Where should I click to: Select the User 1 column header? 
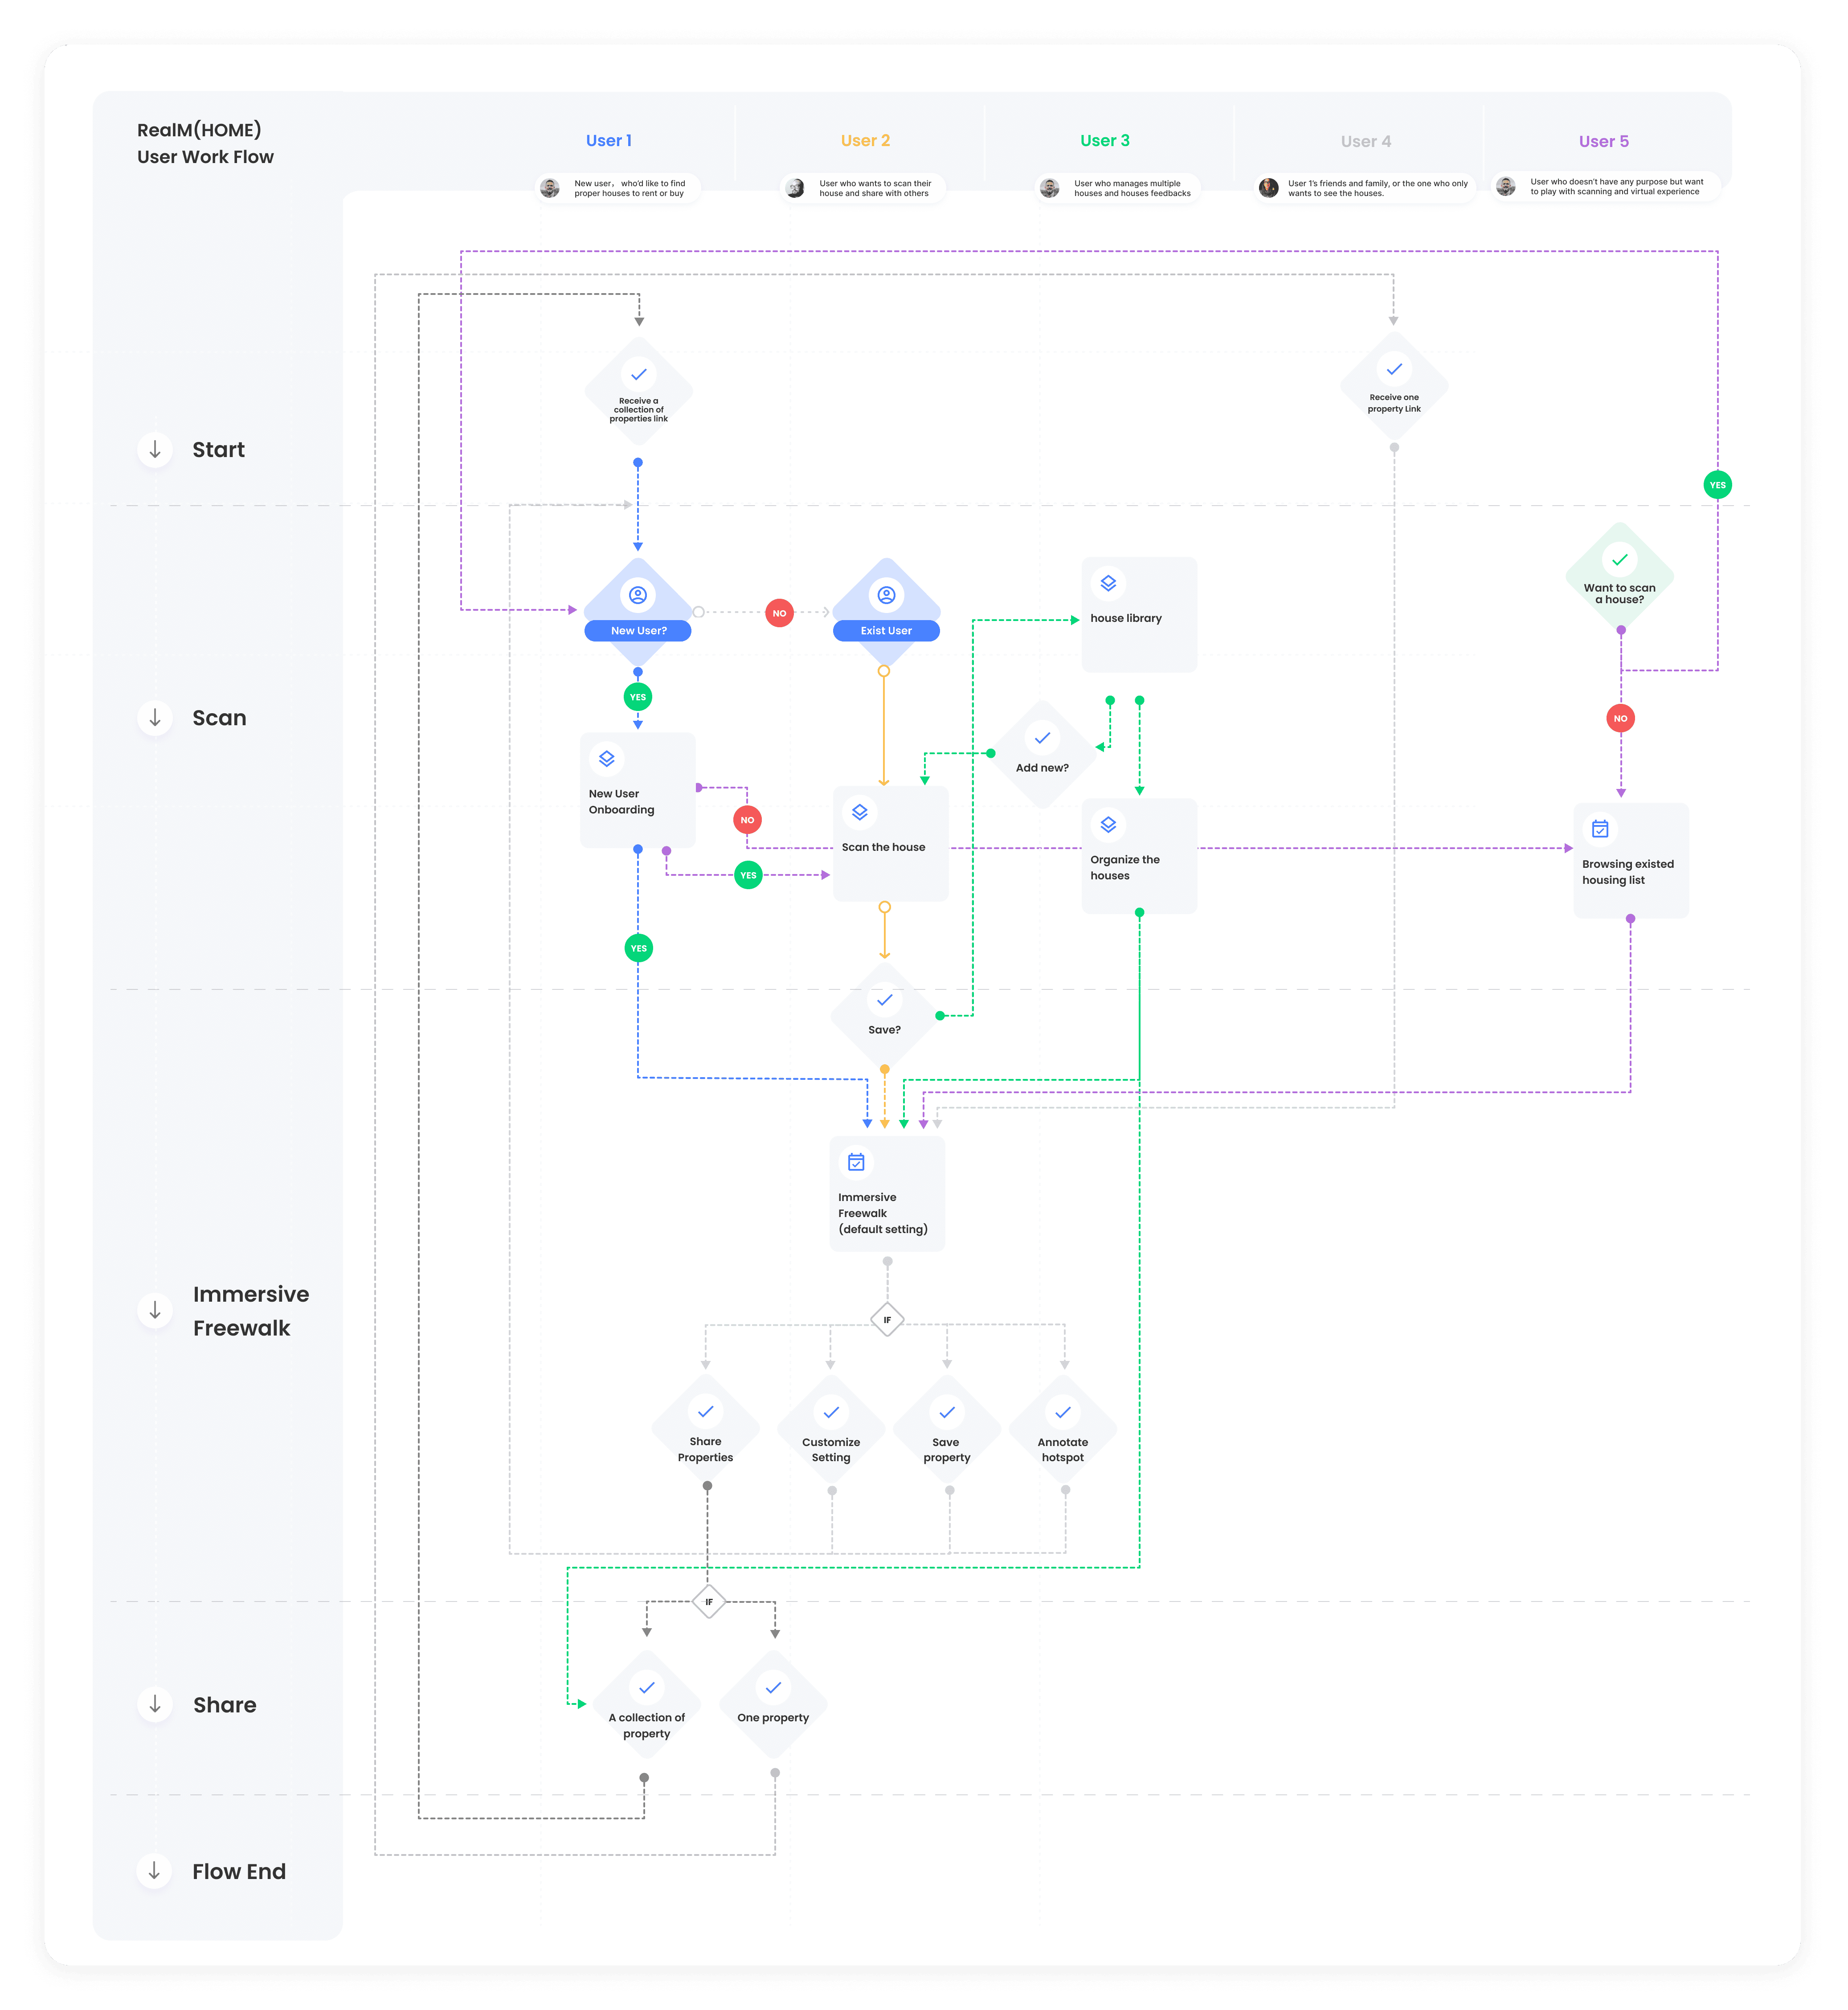tap(609, 141)
